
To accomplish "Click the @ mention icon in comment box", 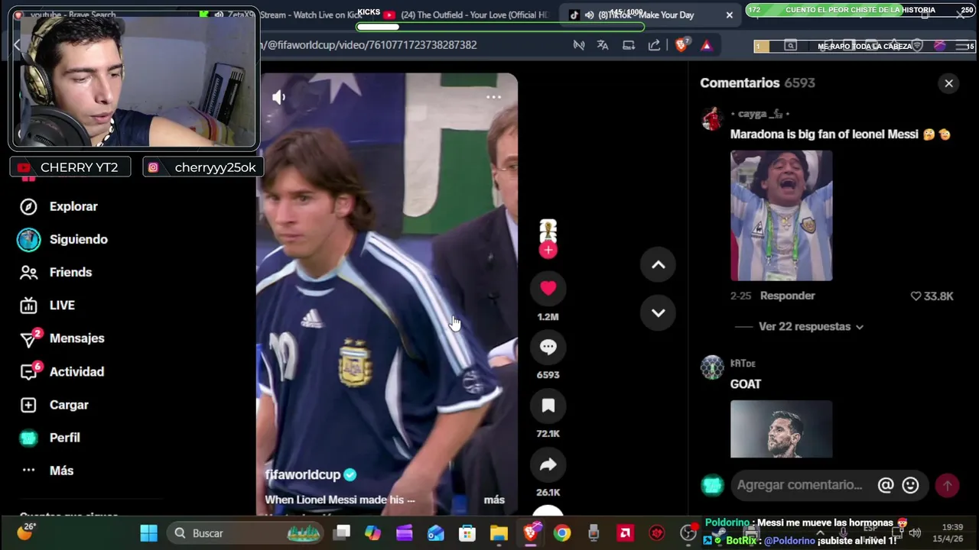I will 886,485.
